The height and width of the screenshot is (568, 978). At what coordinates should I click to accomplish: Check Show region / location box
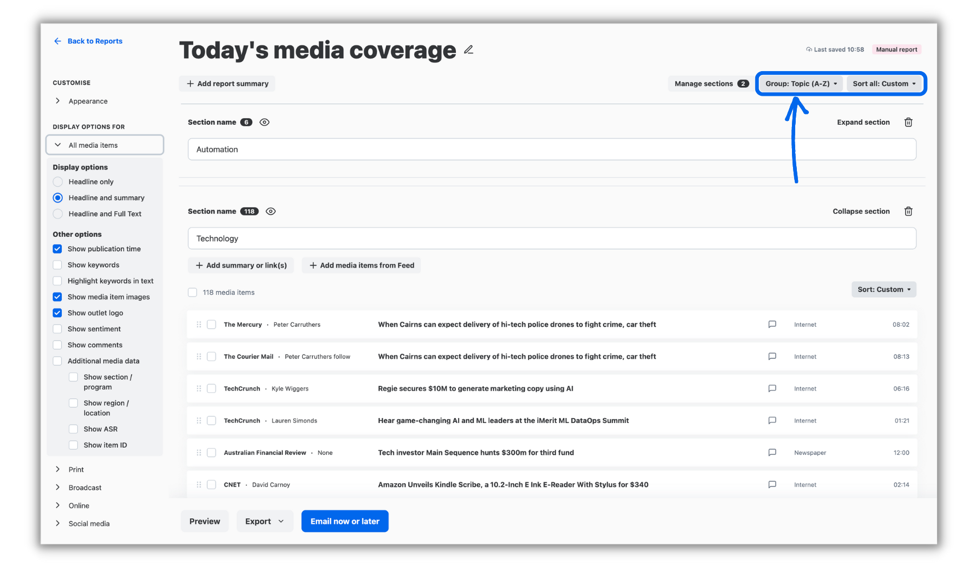tap(73, 403)
